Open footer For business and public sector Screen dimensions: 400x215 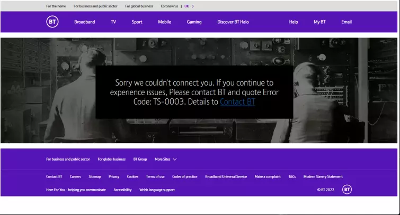pyautogui.click(x=68, y=160)
